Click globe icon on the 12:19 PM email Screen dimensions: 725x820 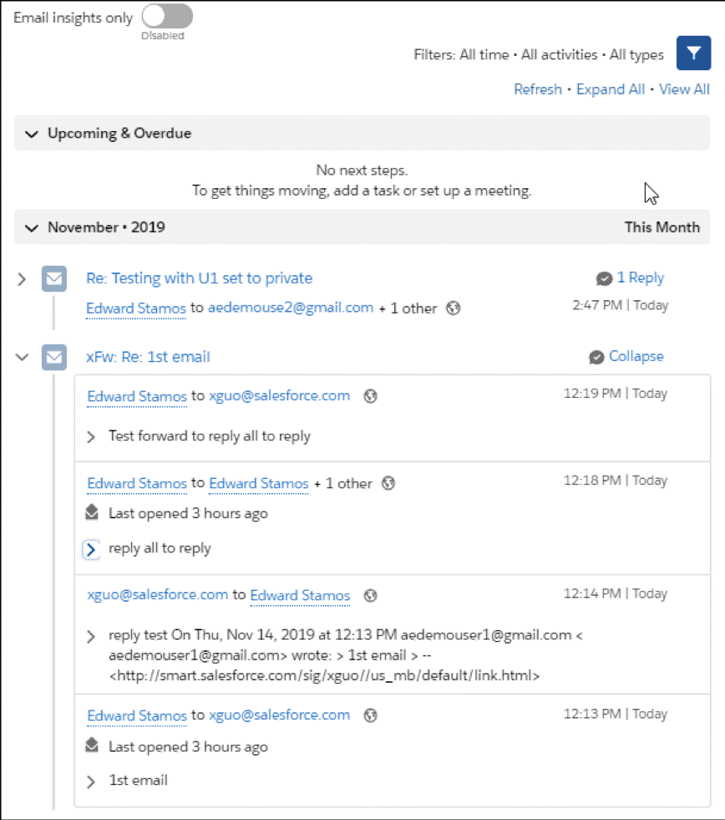point(371,396)
